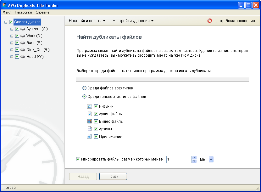
Task: Open the Настройки удаления dropdown
Action: coord(133,21)
